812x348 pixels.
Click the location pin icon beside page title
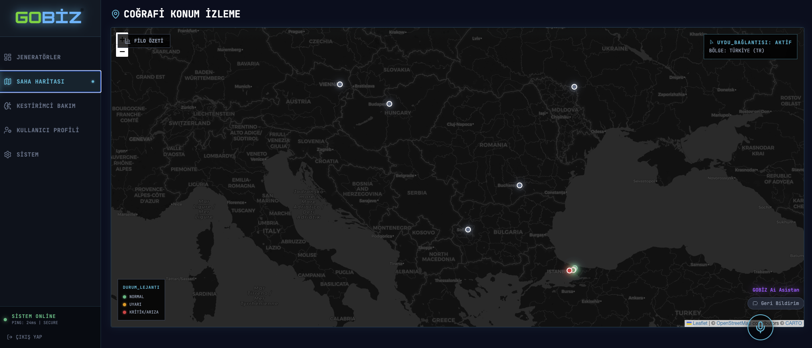coord(116,14)
